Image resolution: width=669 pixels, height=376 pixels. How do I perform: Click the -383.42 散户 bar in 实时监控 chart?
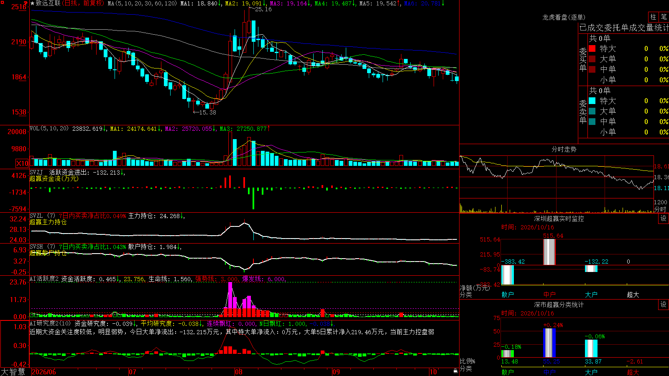tap(508, 275)
